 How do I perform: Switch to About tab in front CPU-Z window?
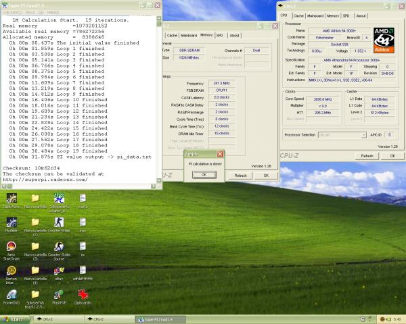tap(361, 16)
